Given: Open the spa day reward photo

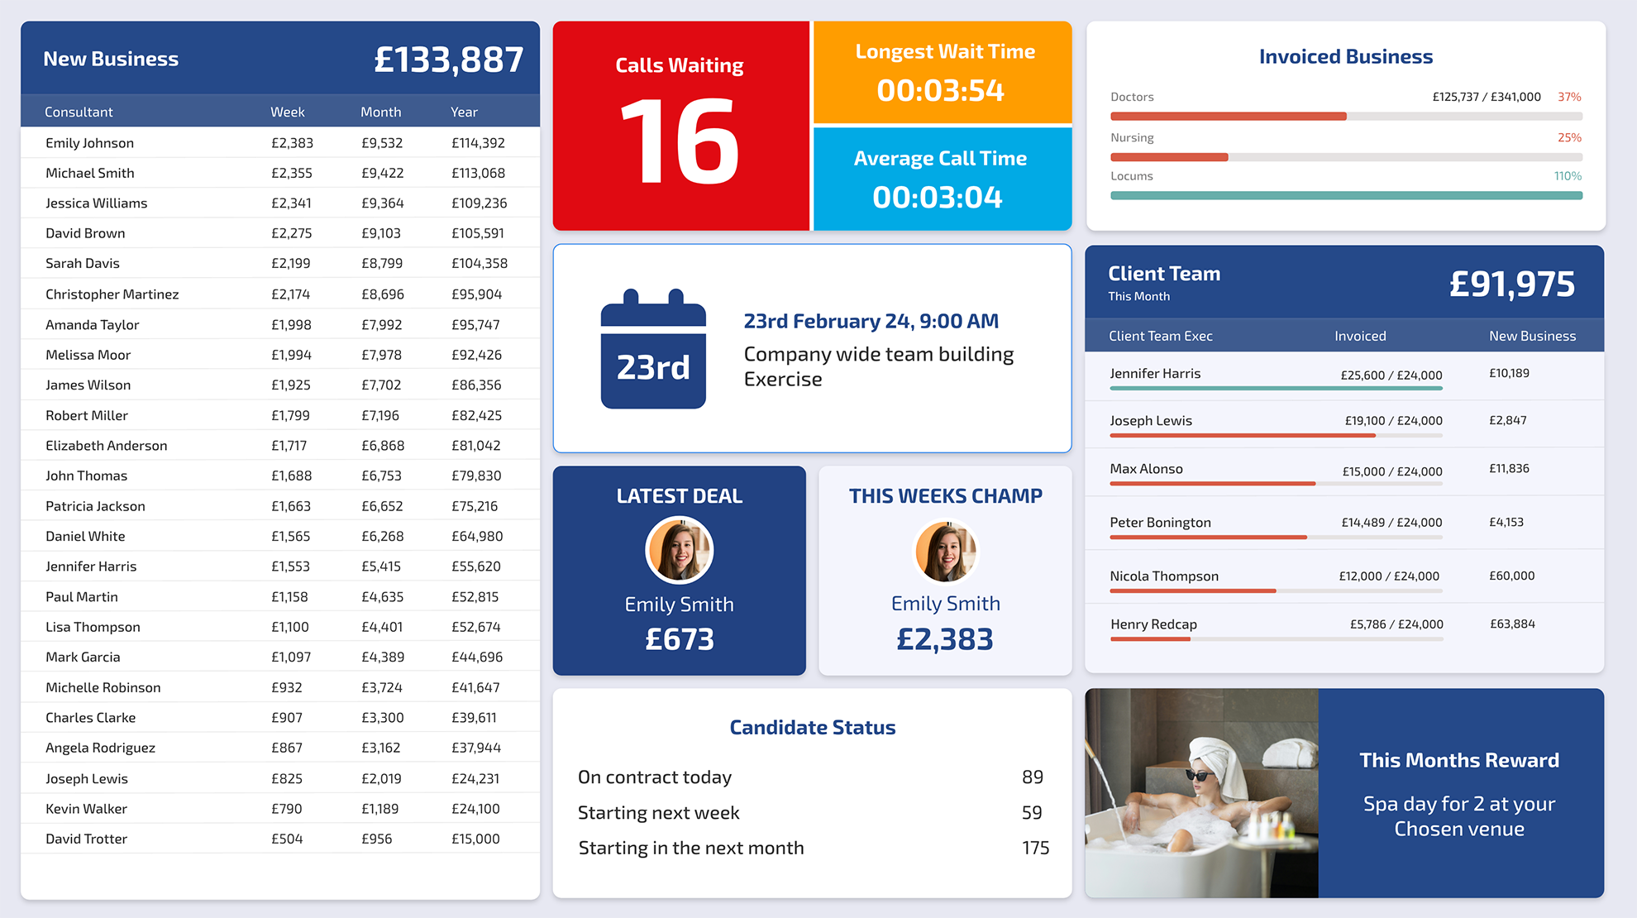Looking at the screenshot, I should [1201, 793].
